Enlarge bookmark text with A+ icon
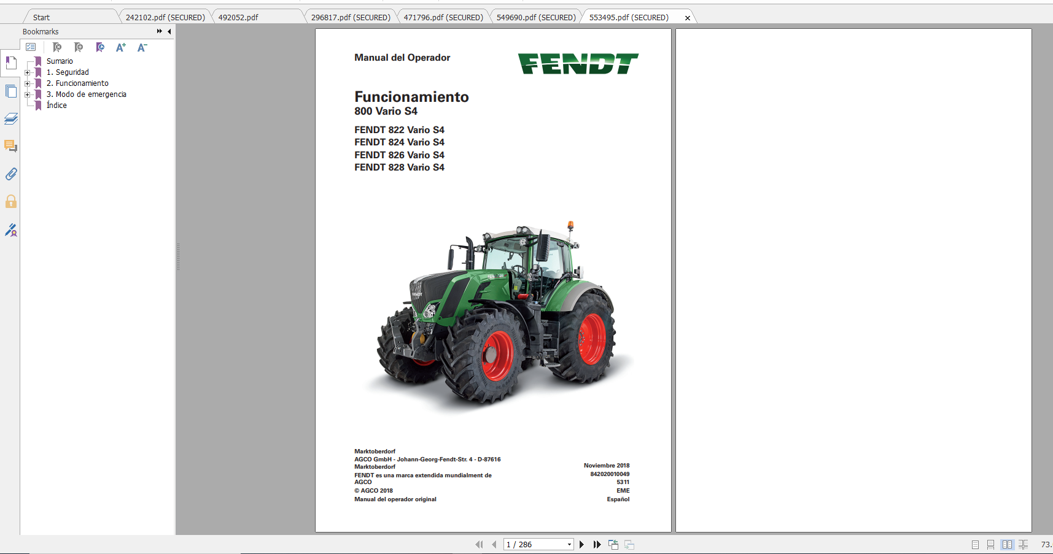The height and width of the screenshot is (554, 1053). coord(121,47)
